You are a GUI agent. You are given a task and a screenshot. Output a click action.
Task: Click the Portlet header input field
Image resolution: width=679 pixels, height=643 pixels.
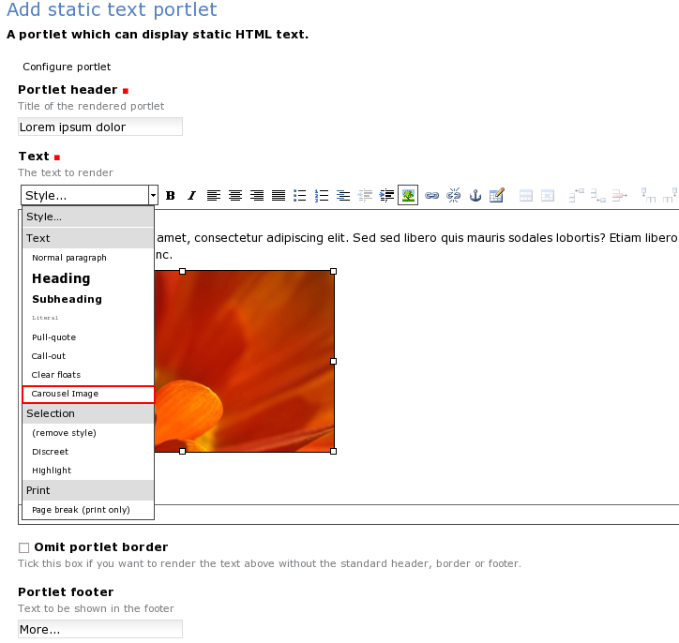(x=100, y=127)
